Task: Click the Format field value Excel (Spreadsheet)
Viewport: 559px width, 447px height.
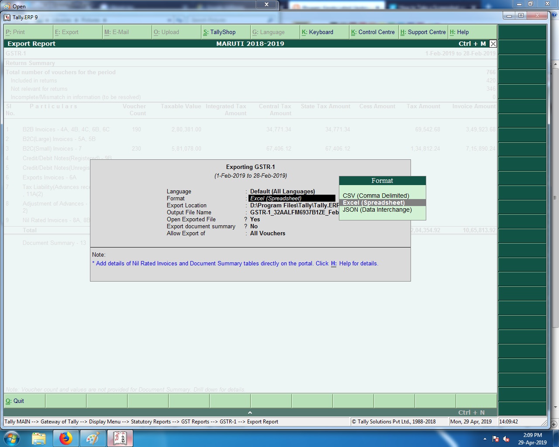Action: 292,198
